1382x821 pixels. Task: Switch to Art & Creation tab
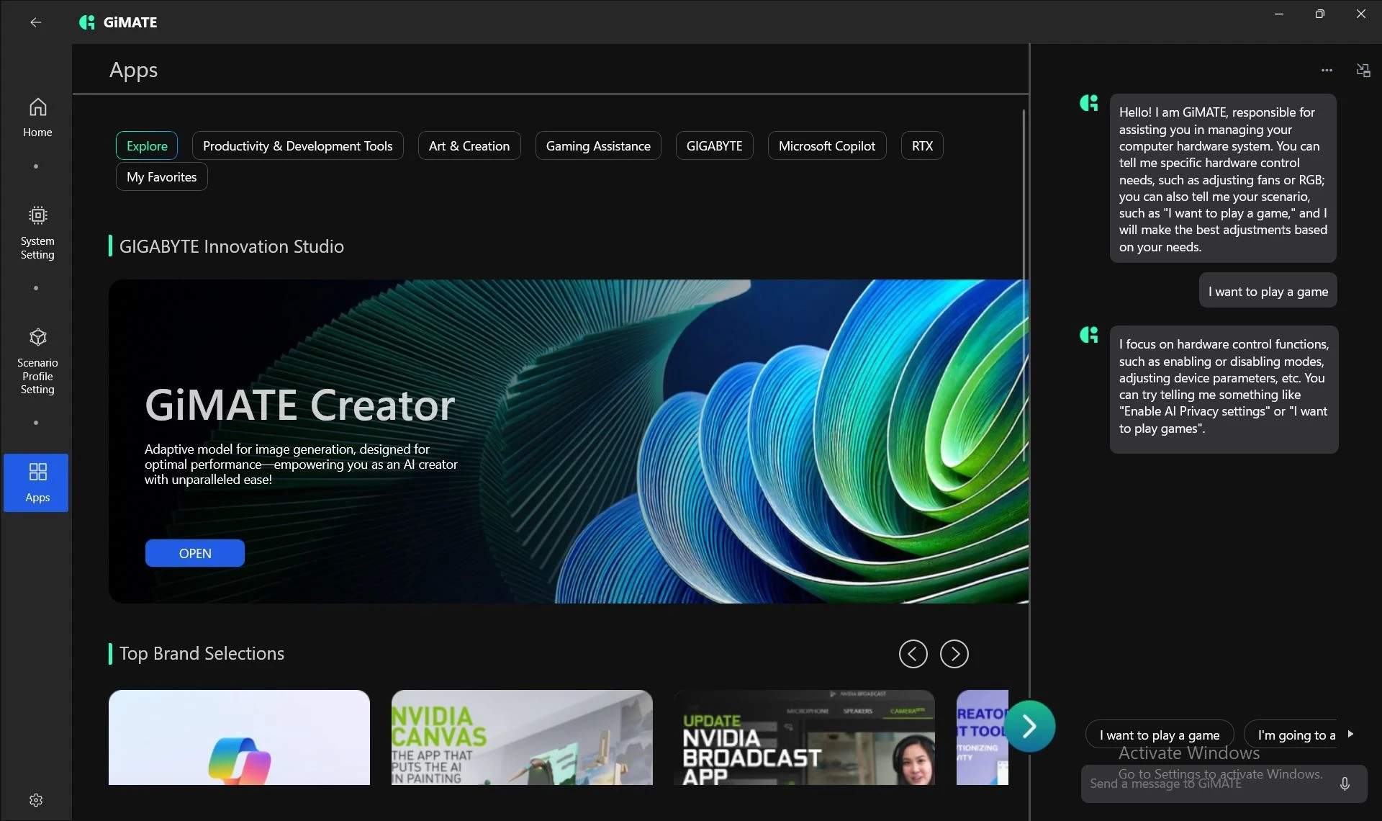point(469,145)
